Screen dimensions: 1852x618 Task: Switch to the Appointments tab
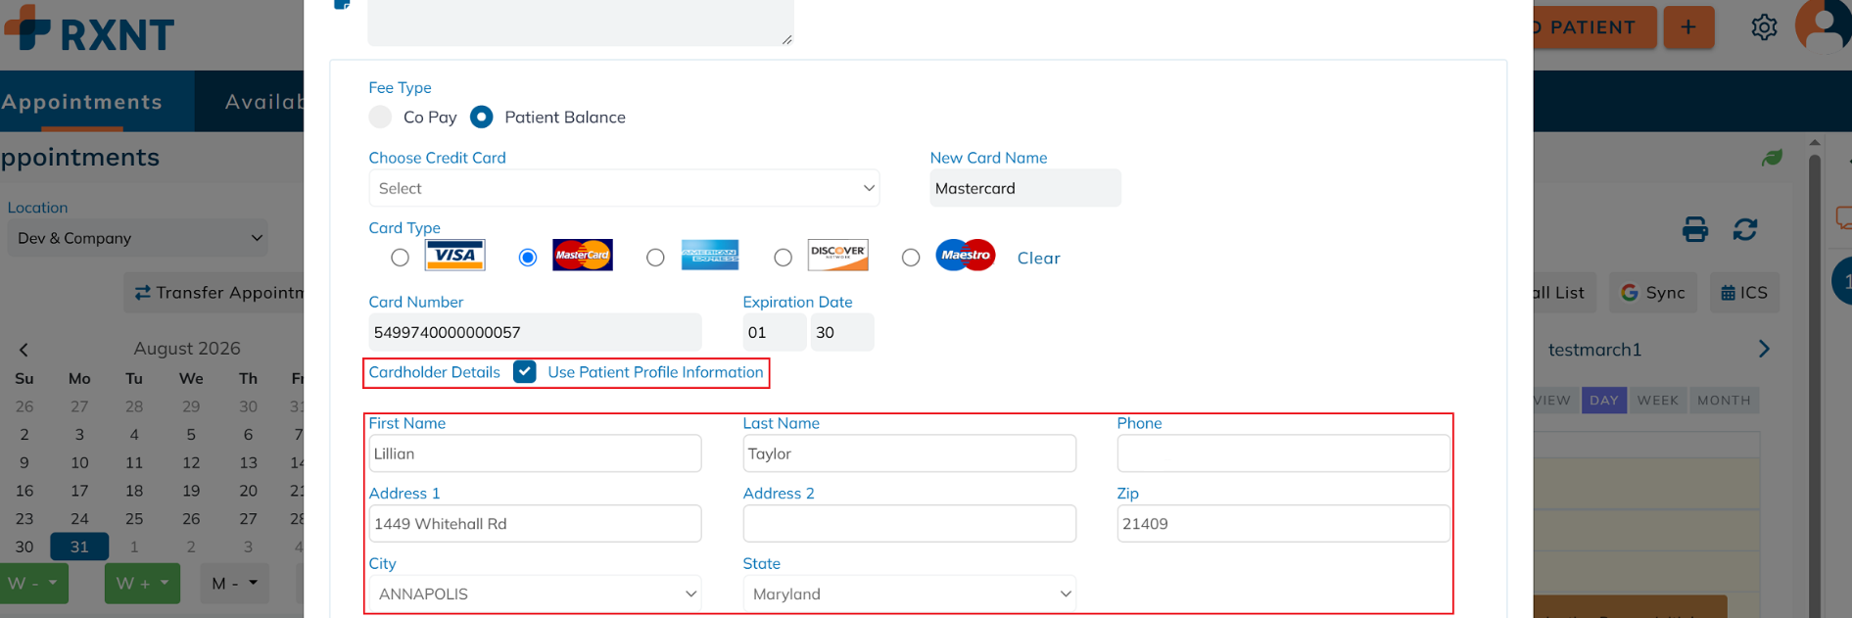[x=82, y=102]
